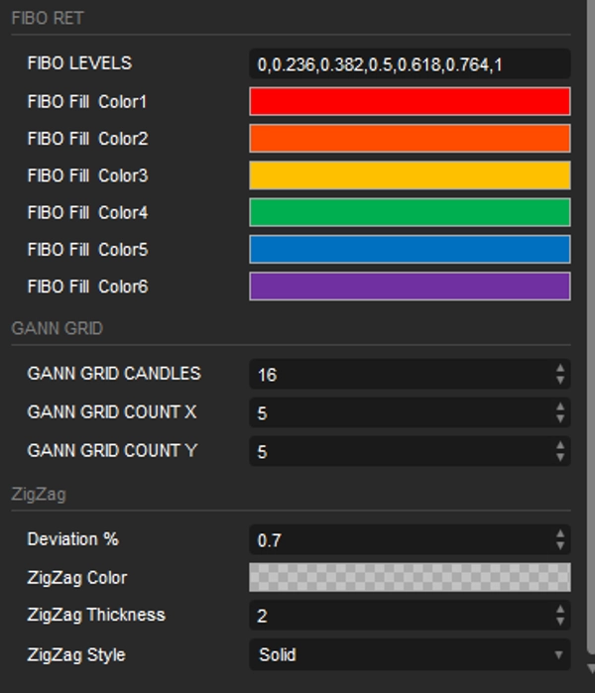595x693 pixels.
Task: Lower ZigZag Thickness using the down arrow
Action: click(560, 622)
